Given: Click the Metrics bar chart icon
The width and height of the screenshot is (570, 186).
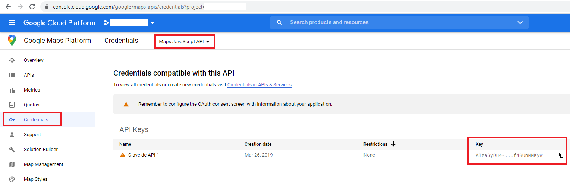Looking at the screenshot, I should (x=12, y=90).
